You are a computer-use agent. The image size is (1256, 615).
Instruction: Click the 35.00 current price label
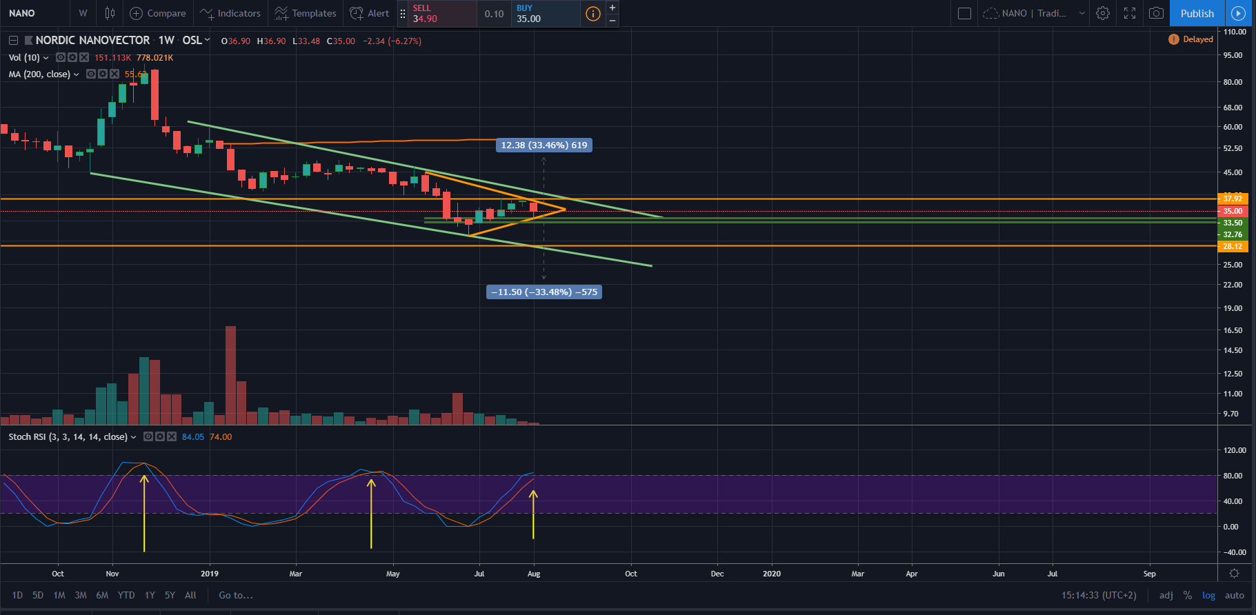pyautogui.click(x=1233, y=211)
